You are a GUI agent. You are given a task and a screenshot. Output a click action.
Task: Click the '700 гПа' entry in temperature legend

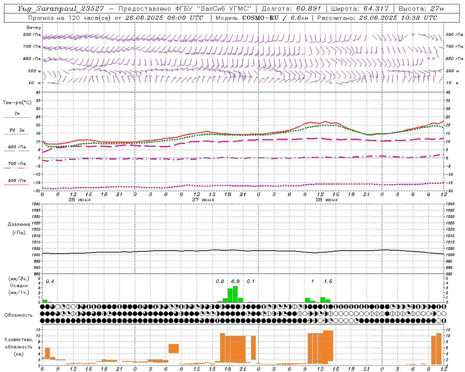point(17,164)
